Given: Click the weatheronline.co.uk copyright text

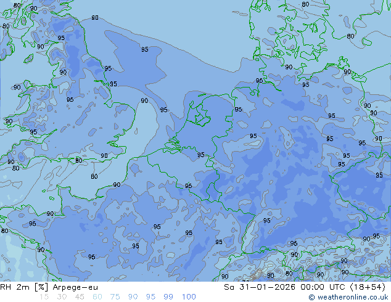Looking at the screenshot, I should pyautogui.click(x=348, y=297).
